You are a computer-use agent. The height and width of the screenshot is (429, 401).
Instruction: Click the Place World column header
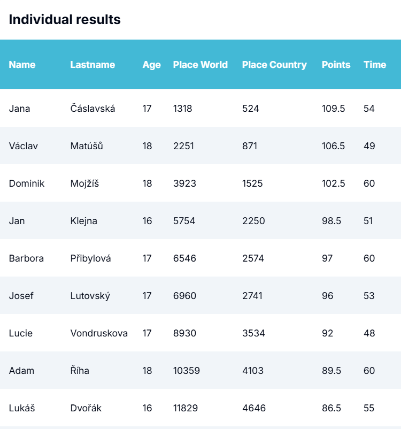[200, 65]
